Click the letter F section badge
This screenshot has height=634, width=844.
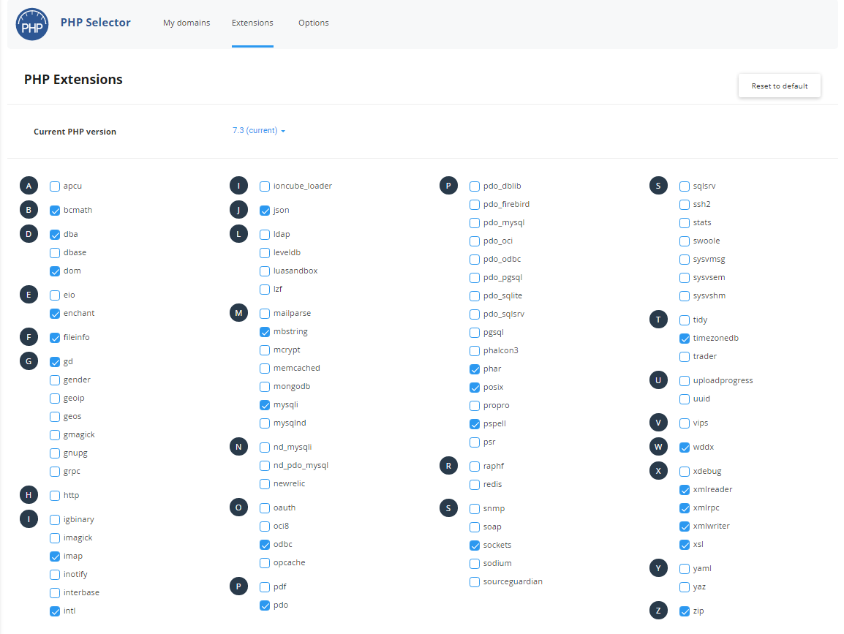click(x=29, y=337)
